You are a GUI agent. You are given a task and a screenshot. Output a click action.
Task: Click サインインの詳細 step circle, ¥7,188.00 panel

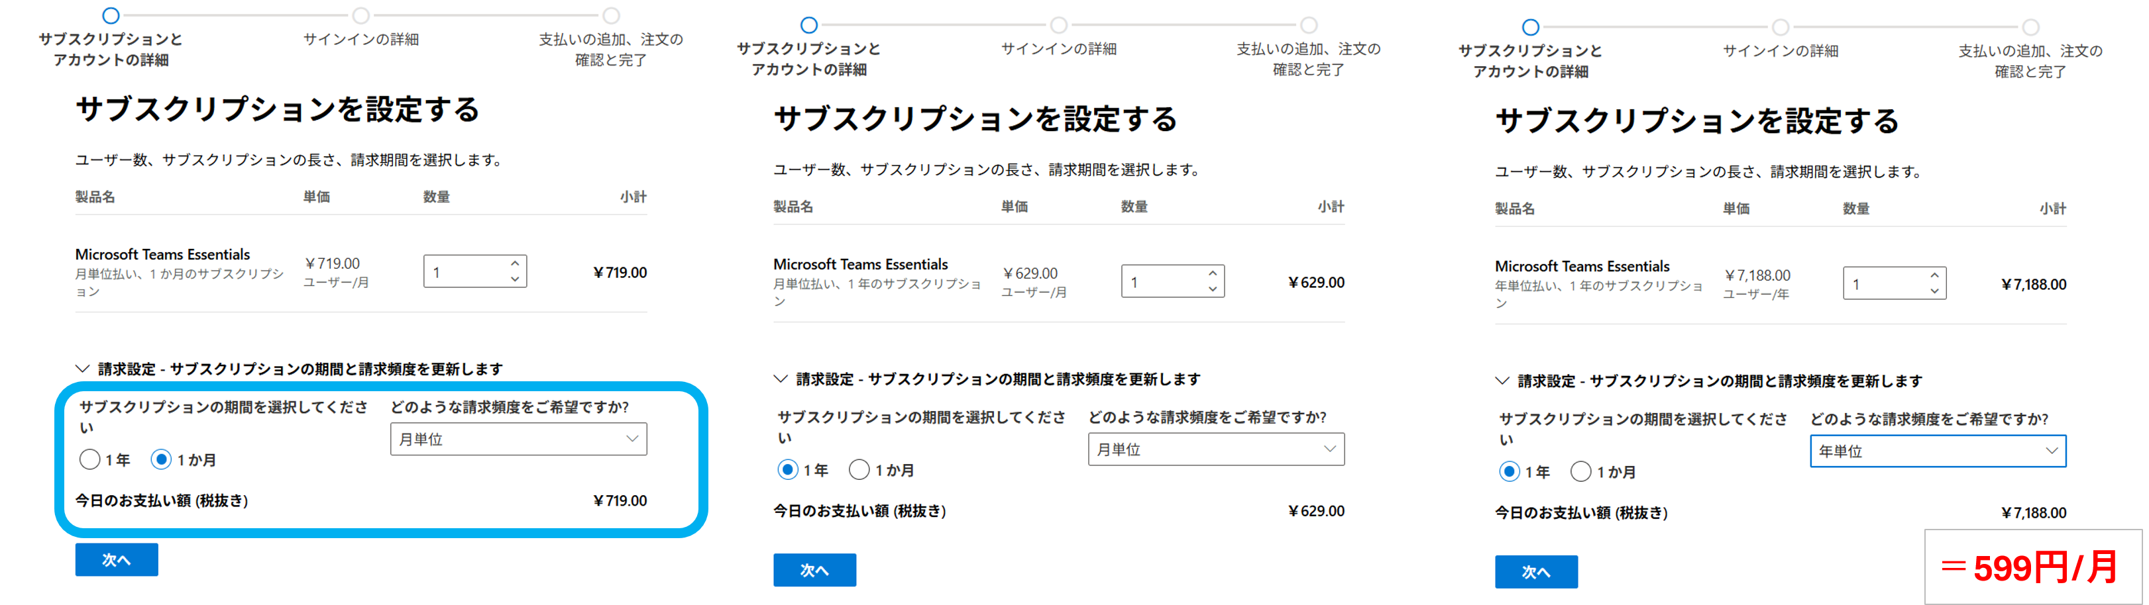click(x=1781, y=26)
